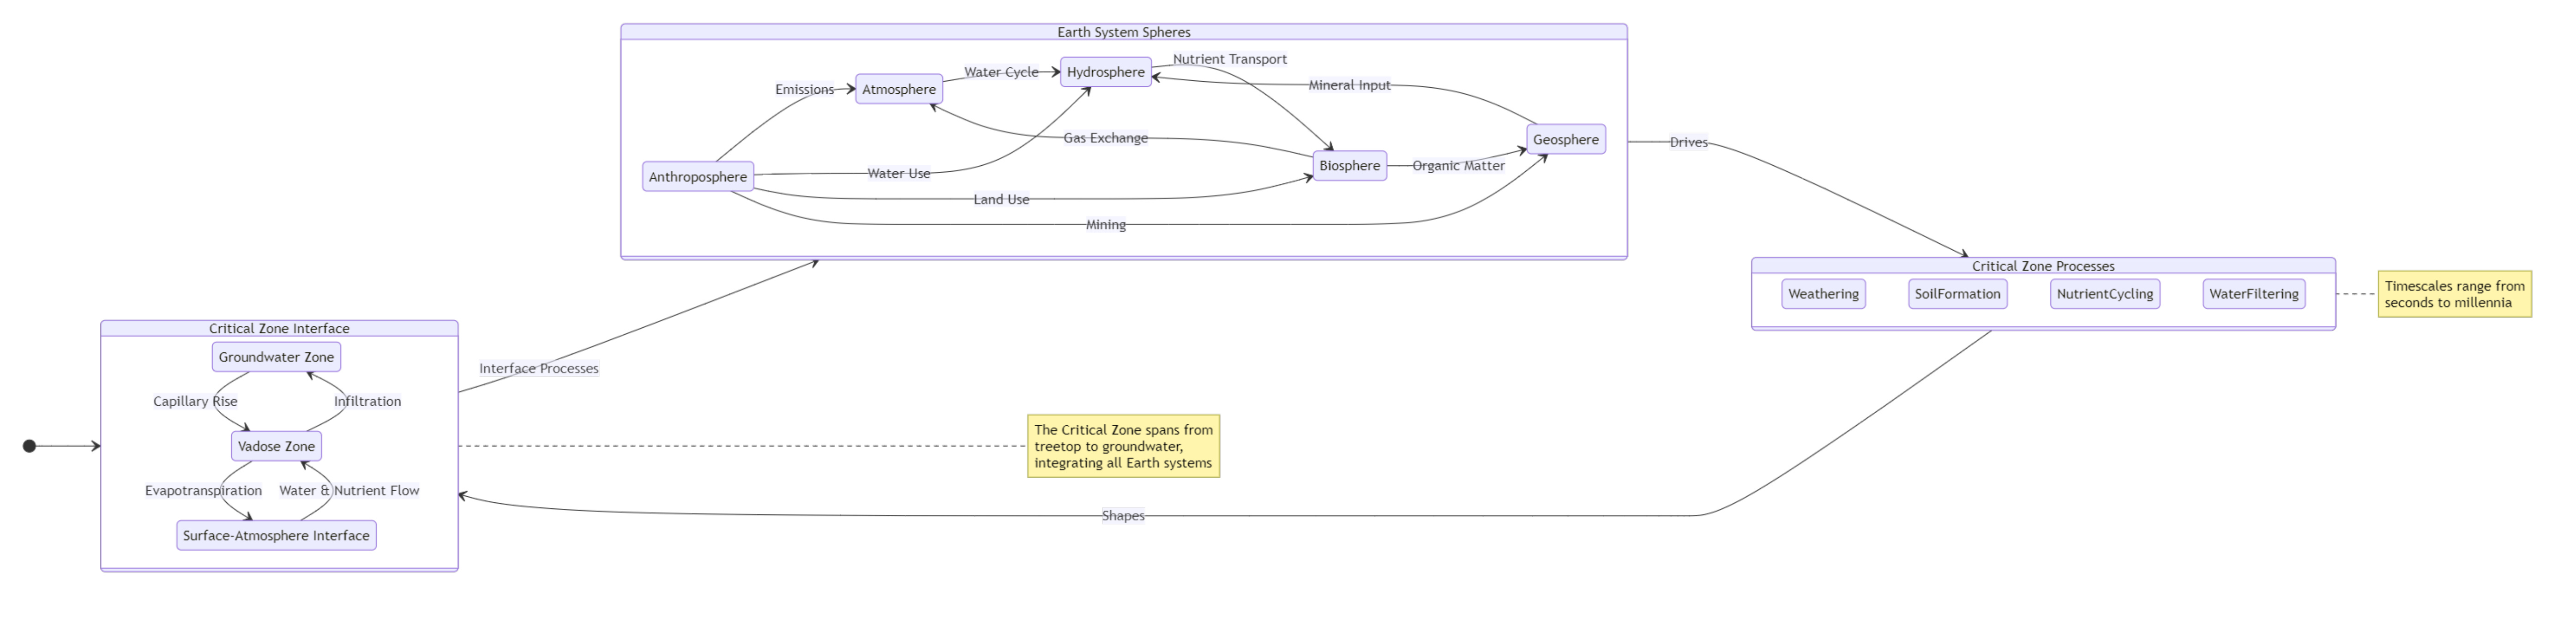The height and width of the screenshot is (626, 2576).
Task: Click the Surface-Atmosphere Interface node
Action: pyautogui.click(x=276, y=536)
